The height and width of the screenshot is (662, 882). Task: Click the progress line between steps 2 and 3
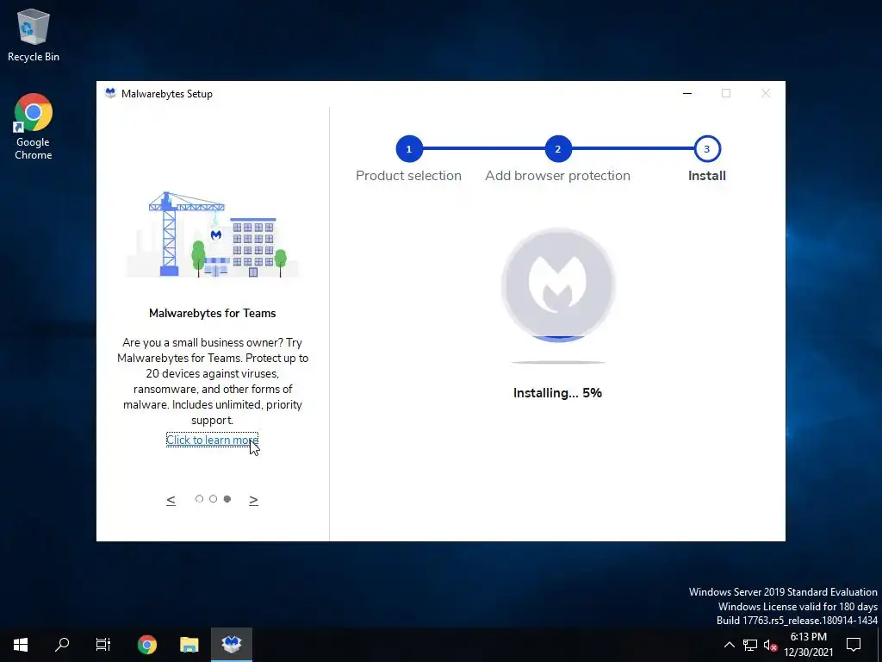[x=633, y=148]
